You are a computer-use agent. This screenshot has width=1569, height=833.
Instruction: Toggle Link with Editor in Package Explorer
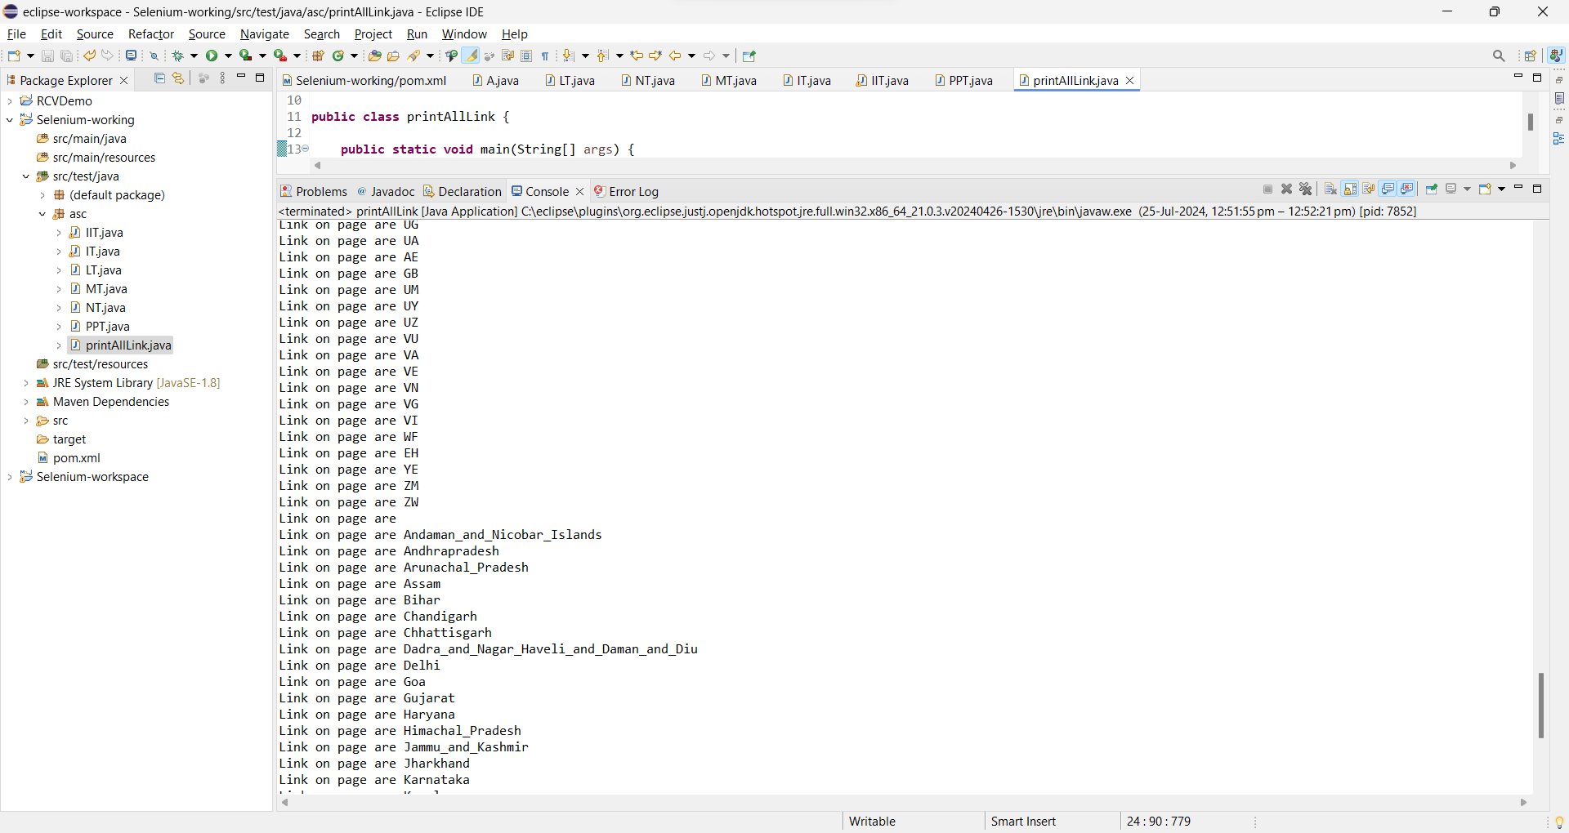tap(178, 78)
